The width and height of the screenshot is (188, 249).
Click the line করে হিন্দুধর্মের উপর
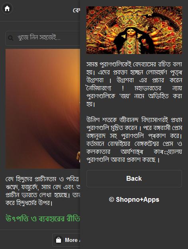[x=29, y=203]
